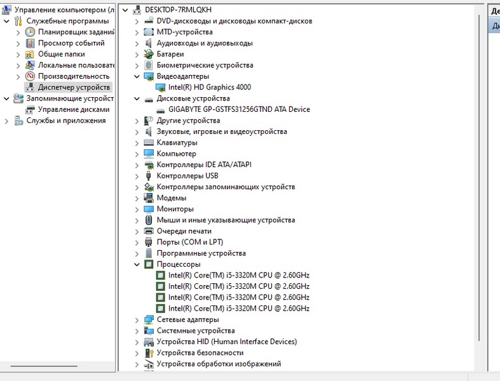Image resolution: width=500 pixels, height=381 pixels.
Task: Click the Планировщик заданий clock icon
Action: [x=30, y=32]
